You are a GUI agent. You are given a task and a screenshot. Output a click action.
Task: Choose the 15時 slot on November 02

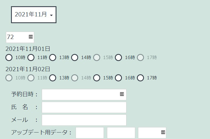tap(97, 78)
